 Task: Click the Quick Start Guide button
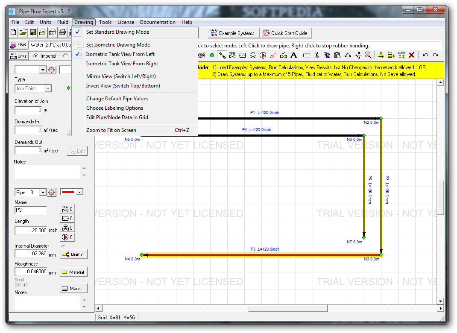pos(286,33)
